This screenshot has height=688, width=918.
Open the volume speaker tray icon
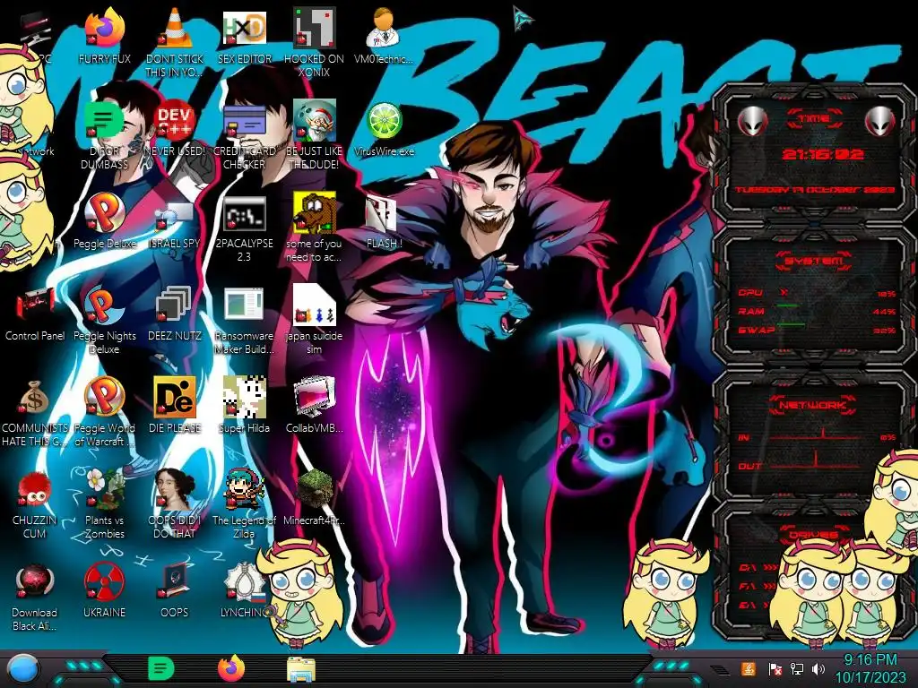click(x=818, y=668)
